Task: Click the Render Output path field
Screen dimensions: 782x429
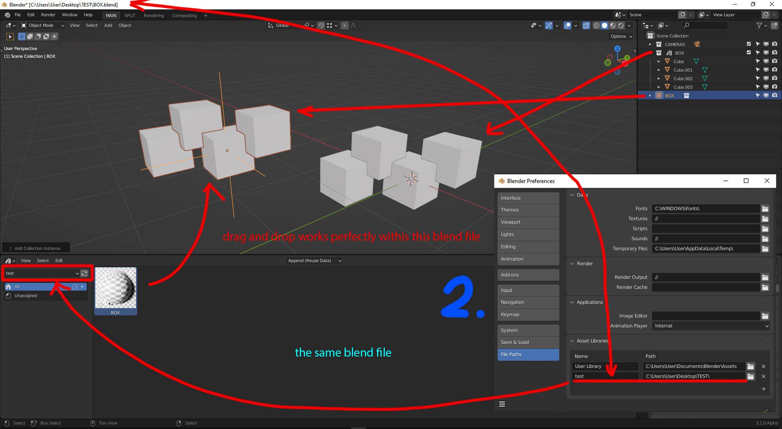Action: point(705,278)
